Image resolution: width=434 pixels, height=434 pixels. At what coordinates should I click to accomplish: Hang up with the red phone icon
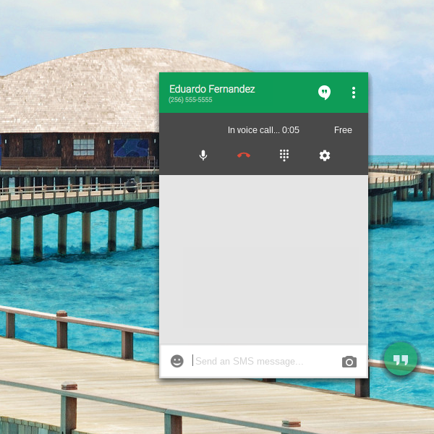pyautogui.click(x=244, y=156)
